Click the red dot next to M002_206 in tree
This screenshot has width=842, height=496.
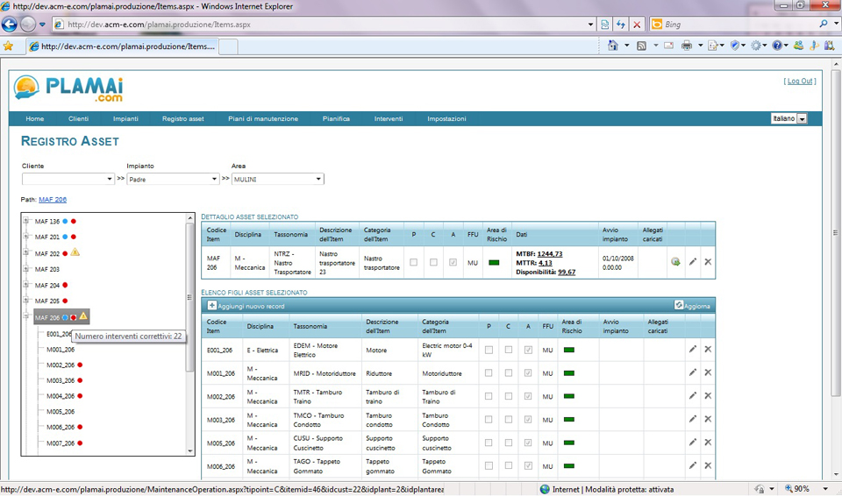coord(80,365)
